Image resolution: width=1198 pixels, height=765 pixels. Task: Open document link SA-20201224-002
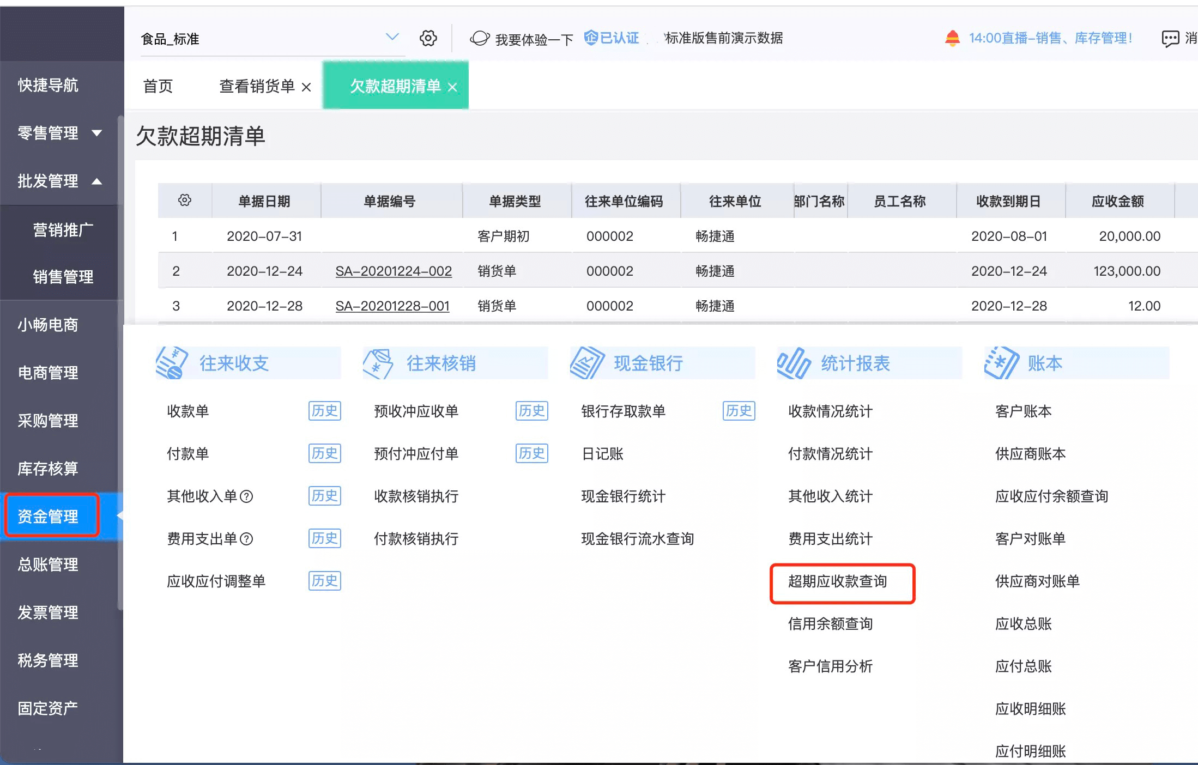point(394,271)
